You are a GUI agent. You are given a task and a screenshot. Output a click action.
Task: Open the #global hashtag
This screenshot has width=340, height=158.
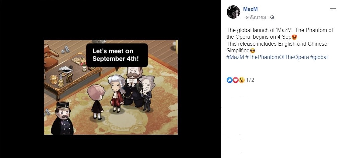319,57
